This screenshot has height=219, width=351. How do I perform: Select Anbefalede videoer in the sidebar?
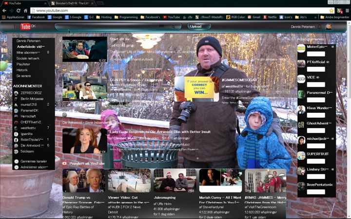click(x=31, y=47)
